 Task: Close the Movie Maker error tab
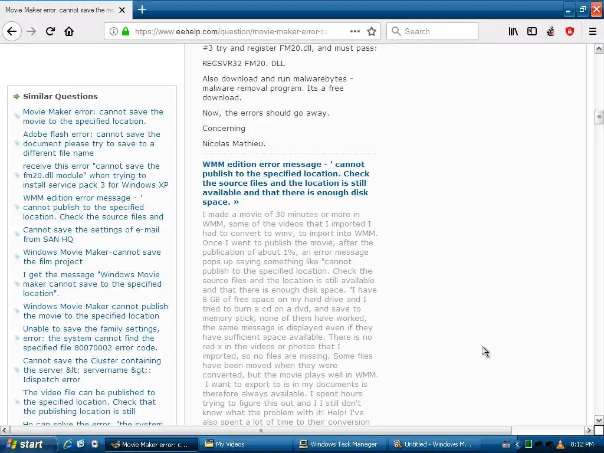click(x=122, y=10)
